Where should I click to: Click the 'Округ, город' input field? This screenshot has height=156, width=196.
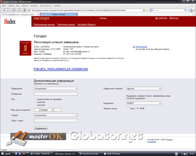pos(56,120)
